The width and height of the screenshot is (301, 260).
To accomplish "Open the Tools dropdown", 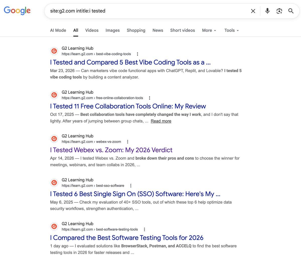I will pos(231,30).
